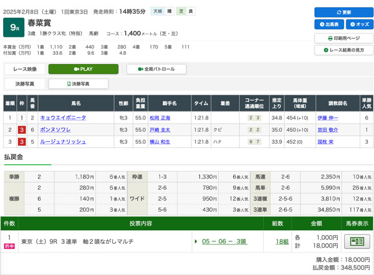
Task: Open jockey 横山 和生 profile
Action: coord(160,142)
